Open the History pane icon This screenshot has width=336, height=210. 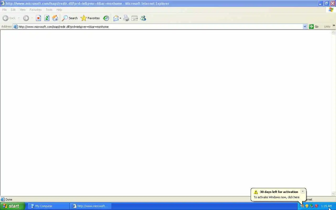point(106,18)
